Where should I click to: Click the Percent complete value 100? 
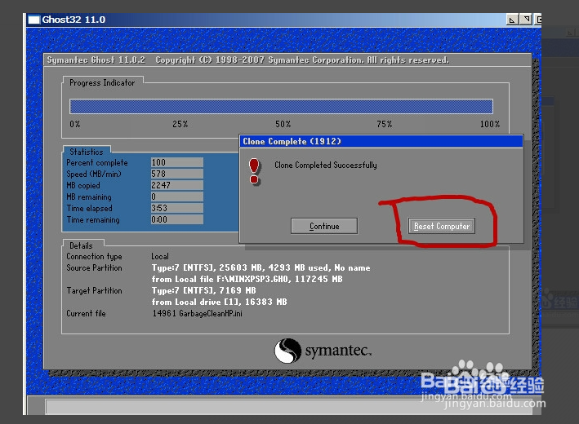click(x=177, y=162)
